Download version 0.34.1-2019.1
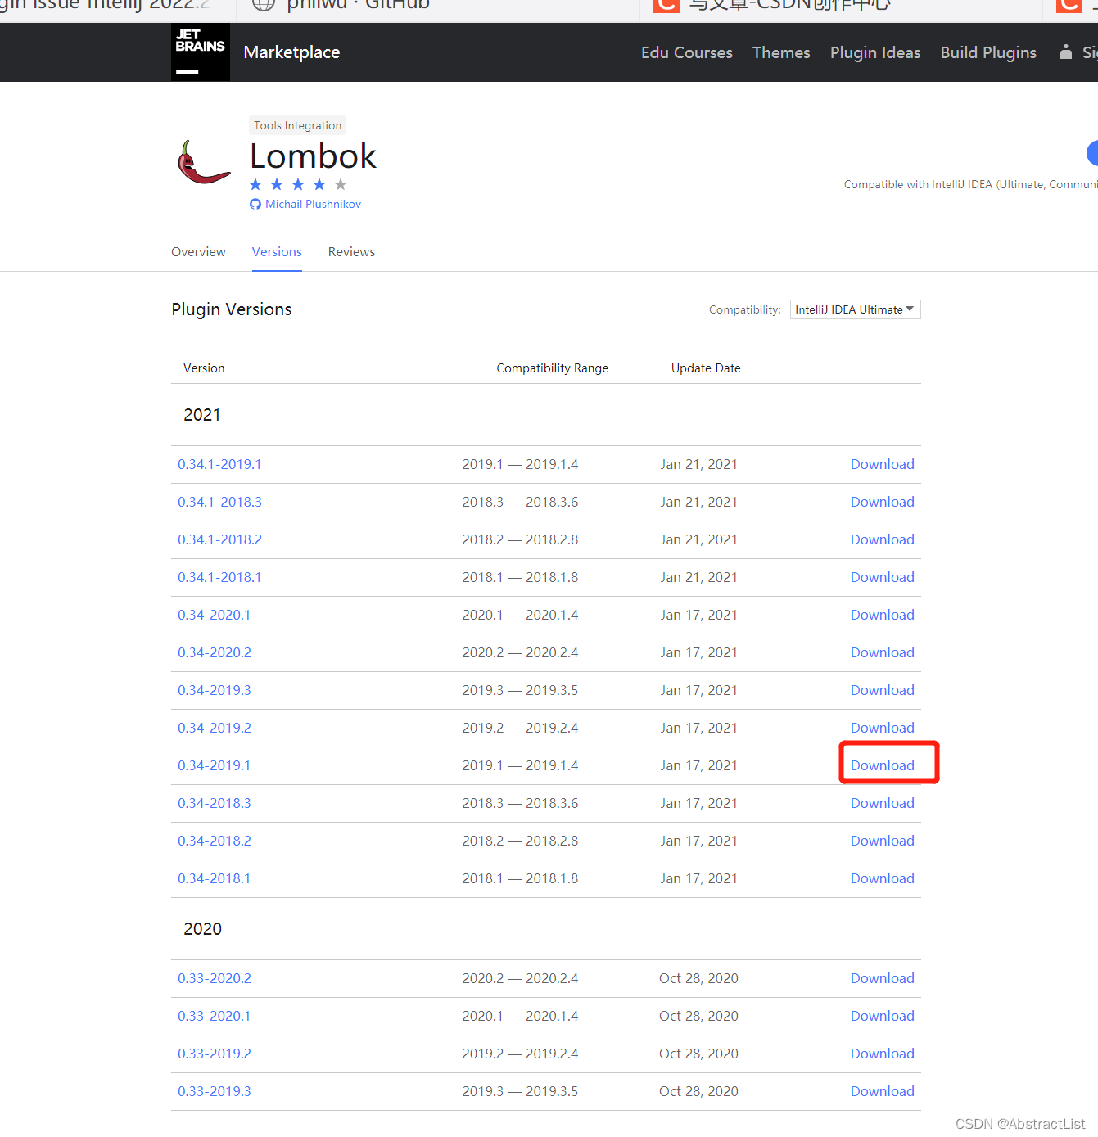Screen dimensions: 1098x1137 [882, 464]
